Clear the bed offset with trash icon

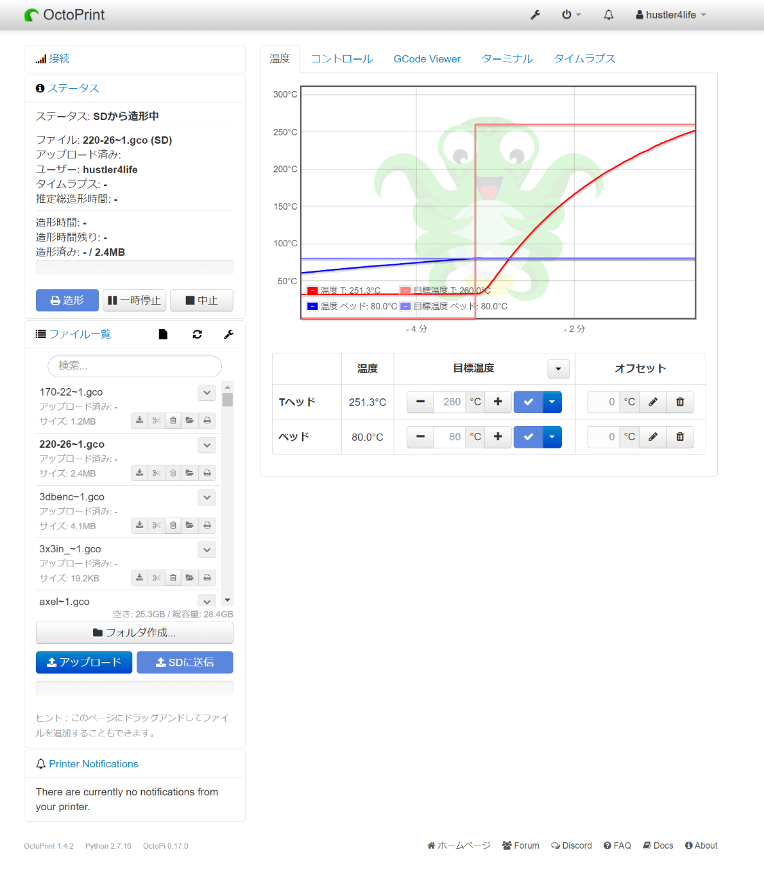[x=680, y=437]
